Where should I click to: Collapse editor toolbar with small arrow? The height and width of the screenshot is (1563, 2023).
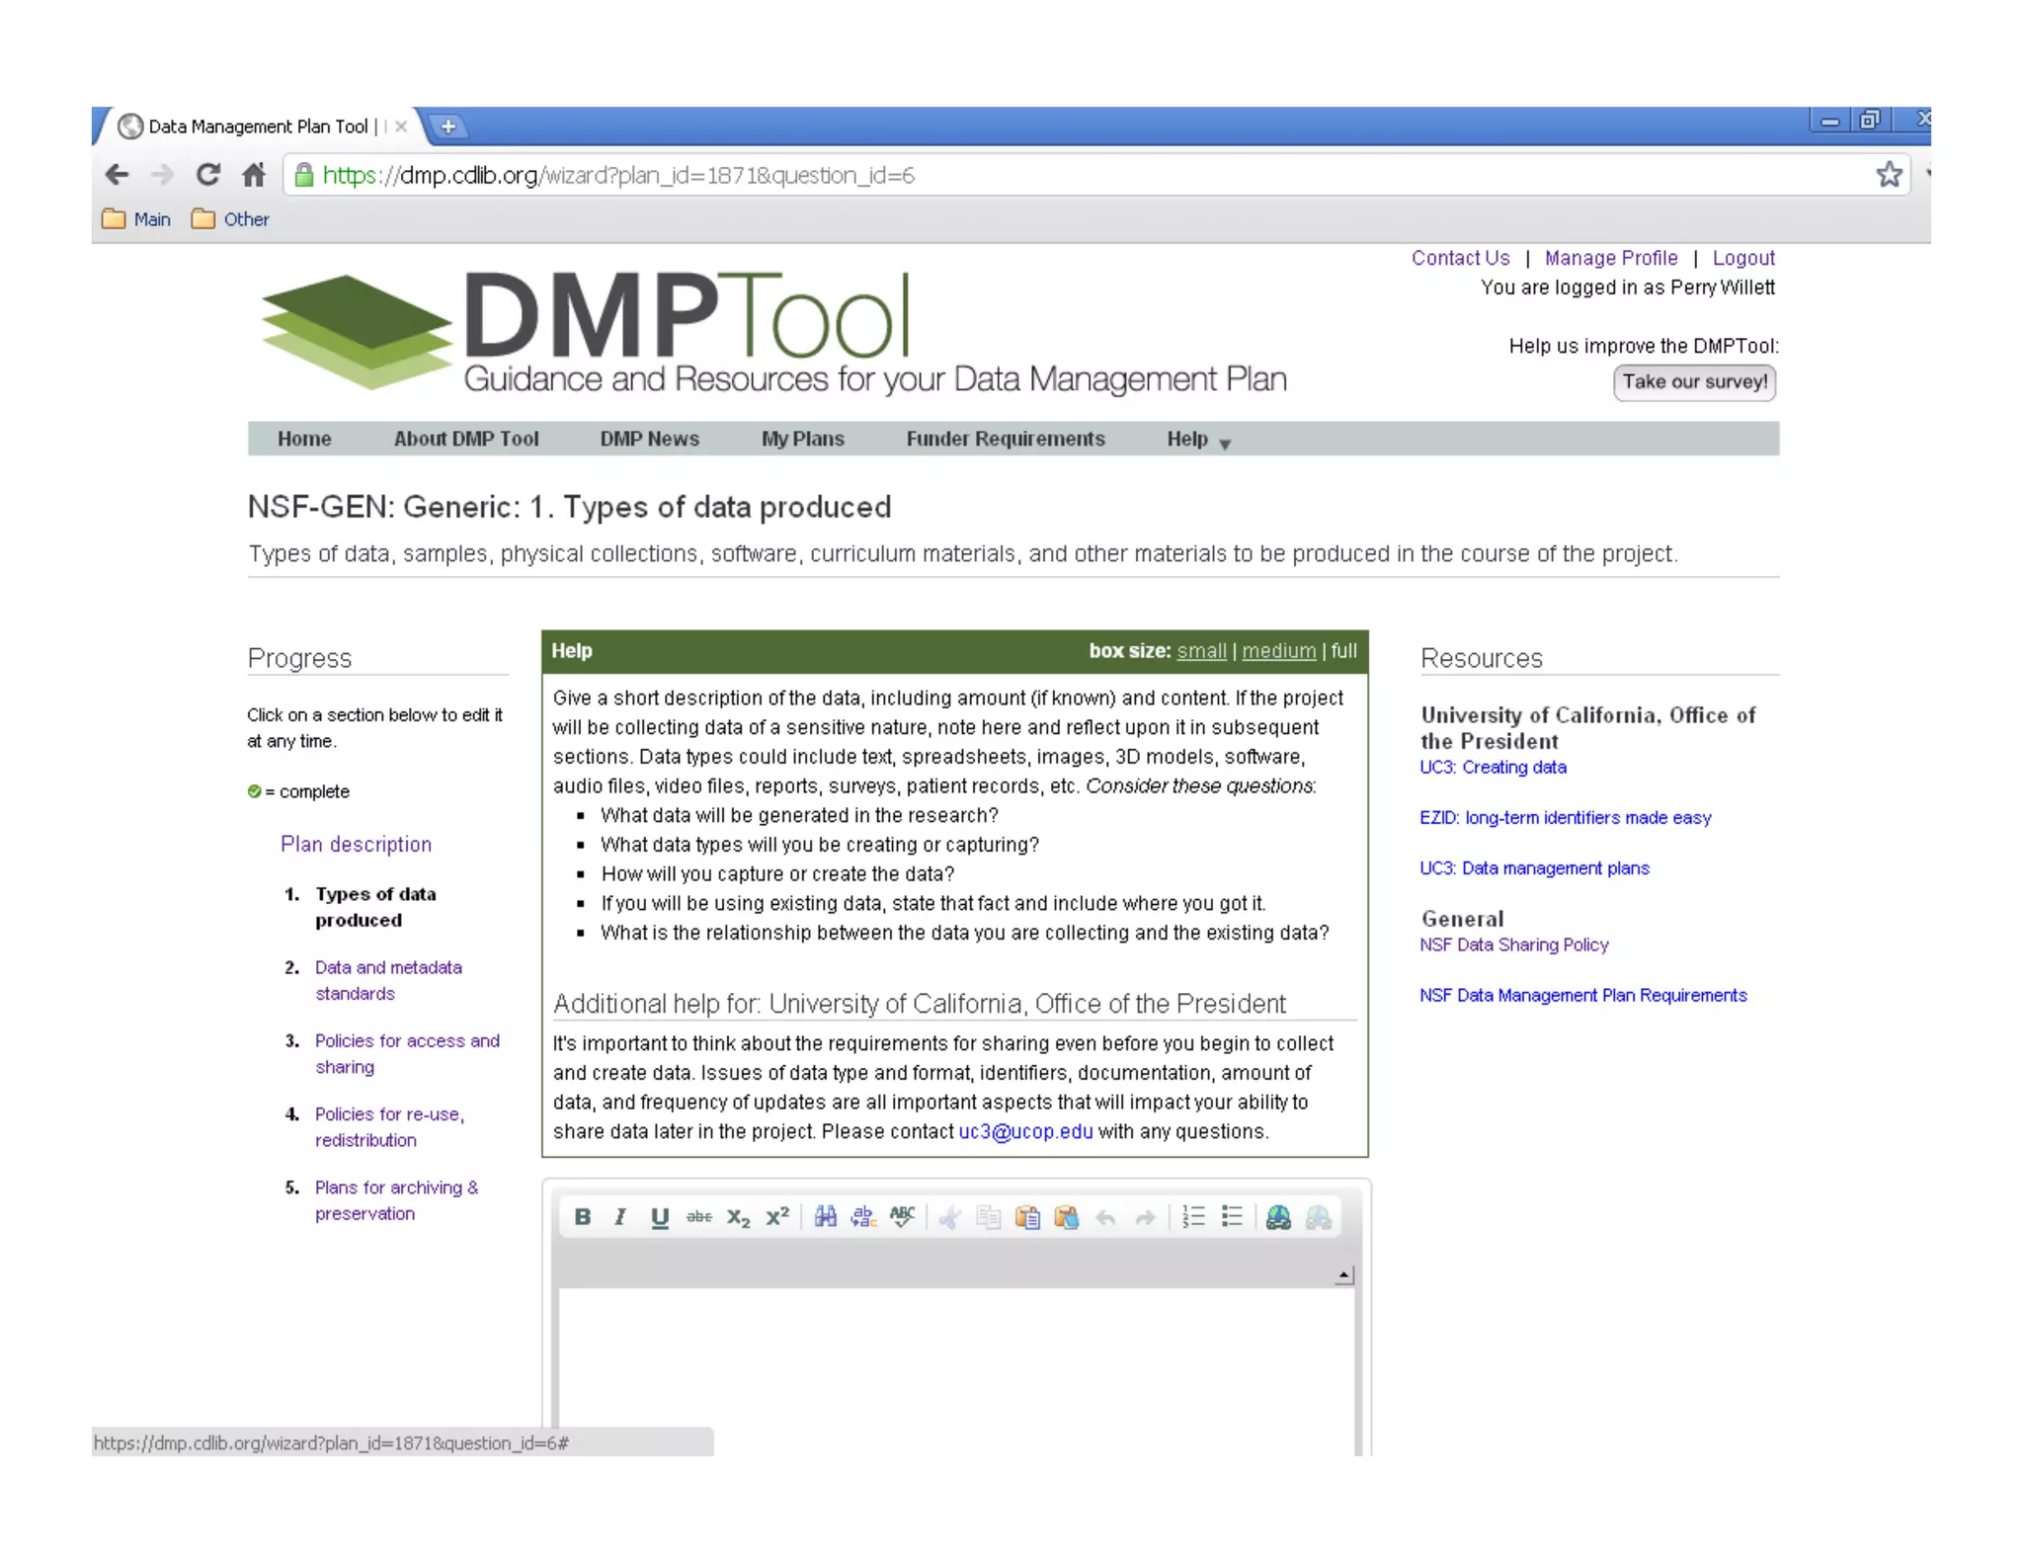click(x=1343, y=1275)
